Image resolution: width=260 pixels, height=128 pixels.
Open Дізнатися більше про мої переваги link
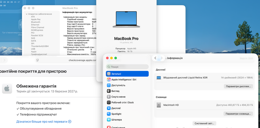(x=42, y=121)
